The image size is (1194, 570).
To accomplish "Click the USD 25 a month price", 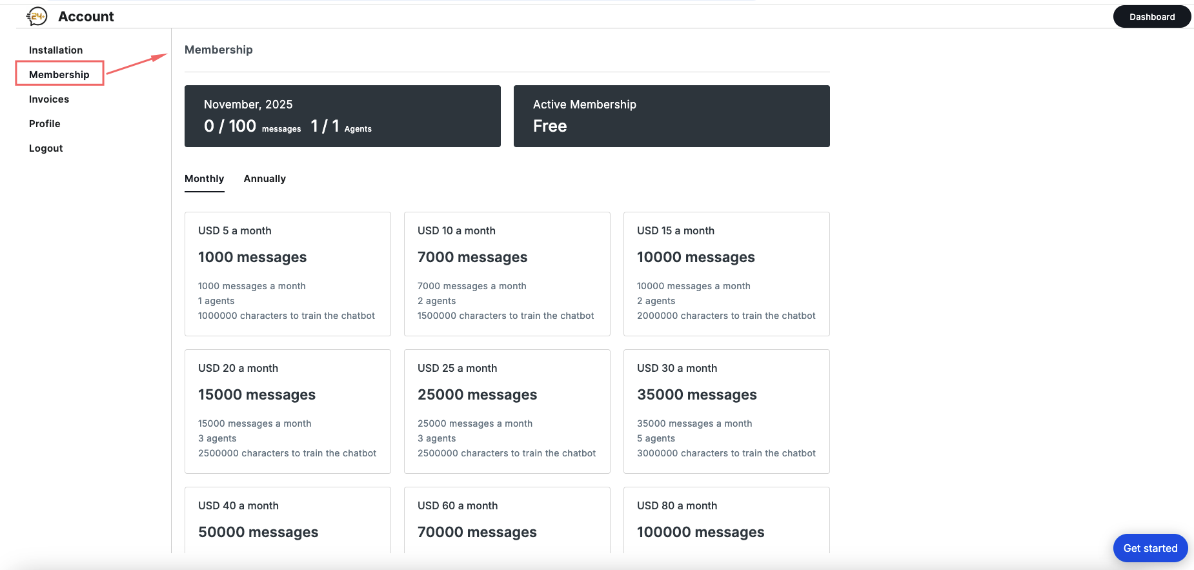I will pos(457,368).
